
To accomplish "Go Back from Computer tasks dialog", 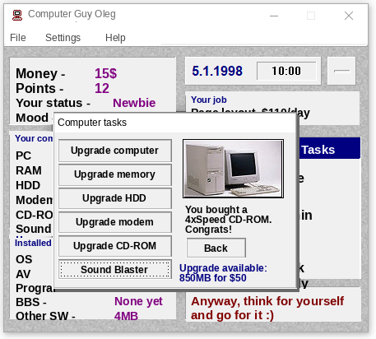I will coord(216,248).
